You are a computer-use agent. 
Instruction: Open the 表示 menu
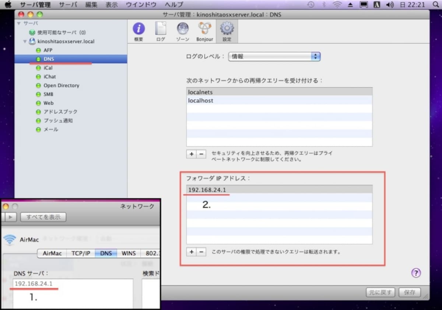(x=112, y=5)
